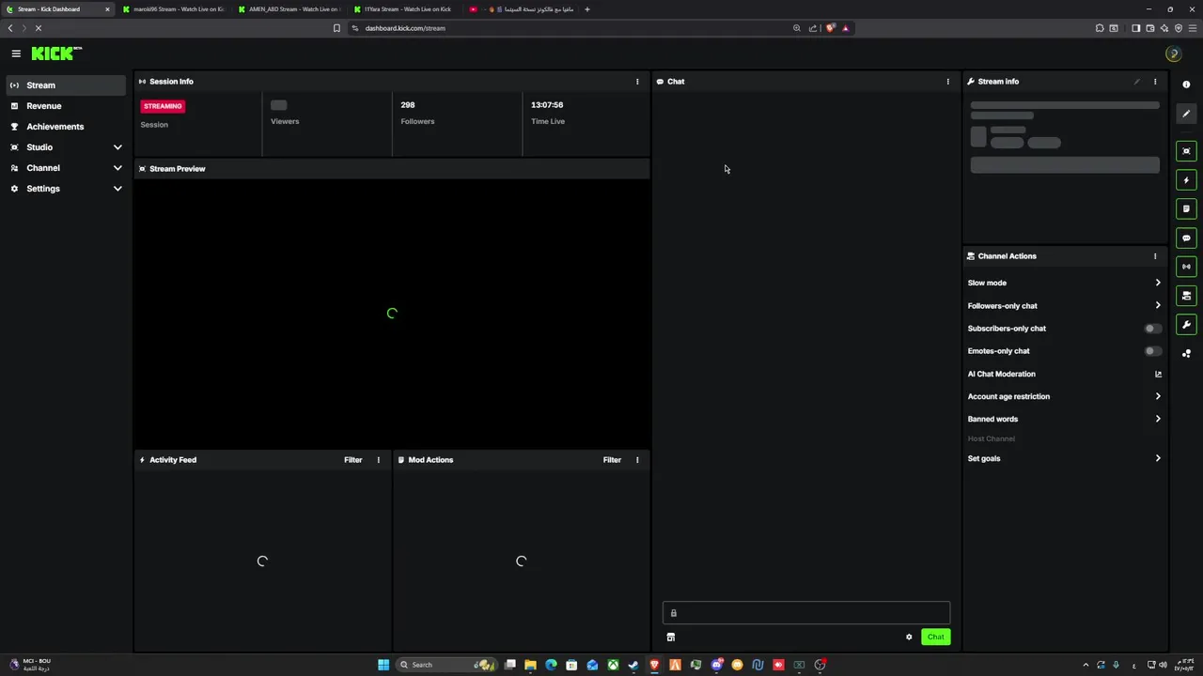Open Followers-only chat options arrow
Screen dimensions: 1203x676
[x=1158, y=305]
